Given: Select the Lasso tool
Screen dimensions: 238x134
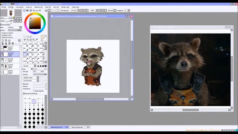Looking at the screenshot, I should pyautogui.click(x=28, y=36).
